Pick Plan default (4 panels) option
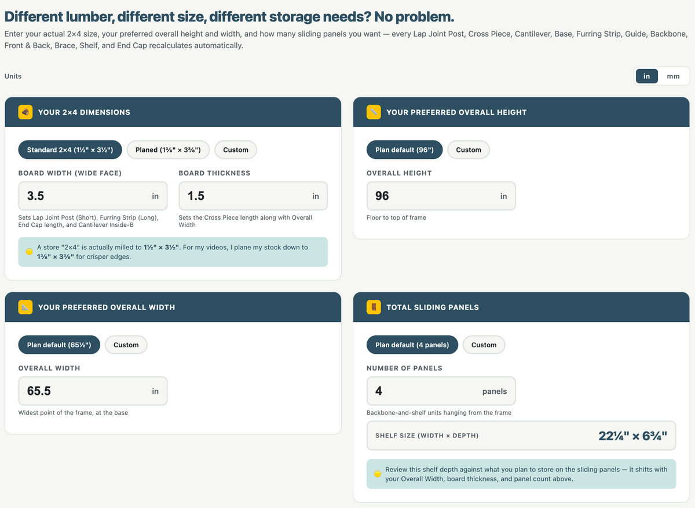The height and width of the screenshot is (508, 695). pos(412,344)
